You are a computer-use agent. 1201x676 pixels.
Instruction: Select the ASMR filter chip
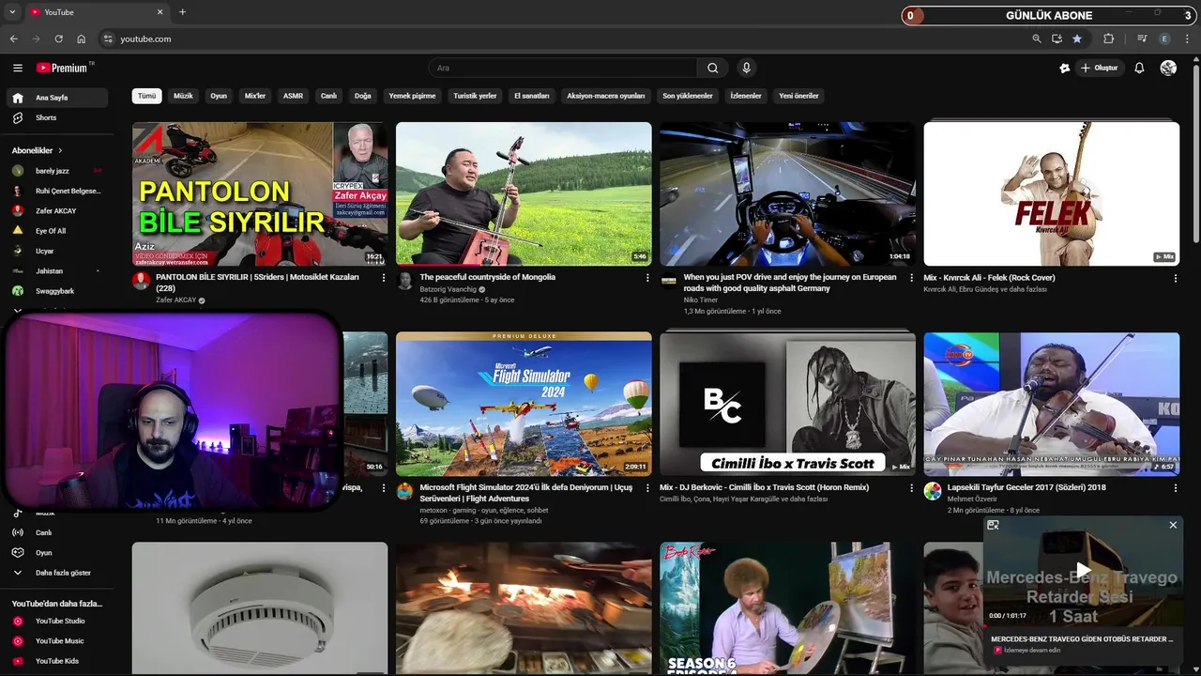pyautogui.click(x=293, y=96)
